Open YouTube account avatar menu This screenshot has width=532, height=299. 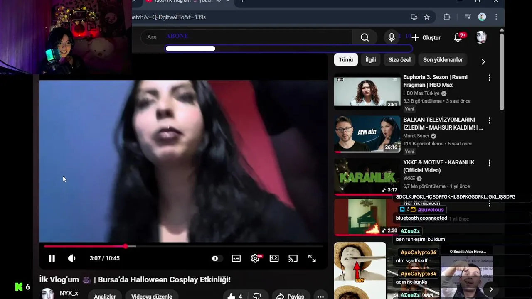[x=481, y=38]
